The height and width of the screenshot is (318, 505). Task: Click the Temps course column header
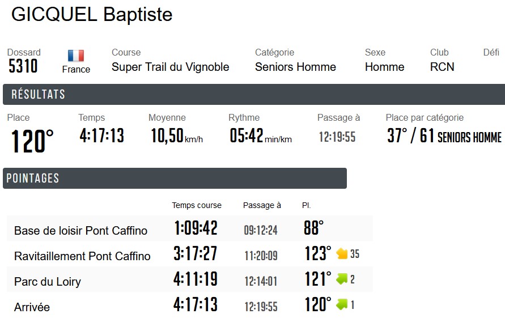pyautogui.click(x=197, y=205)
